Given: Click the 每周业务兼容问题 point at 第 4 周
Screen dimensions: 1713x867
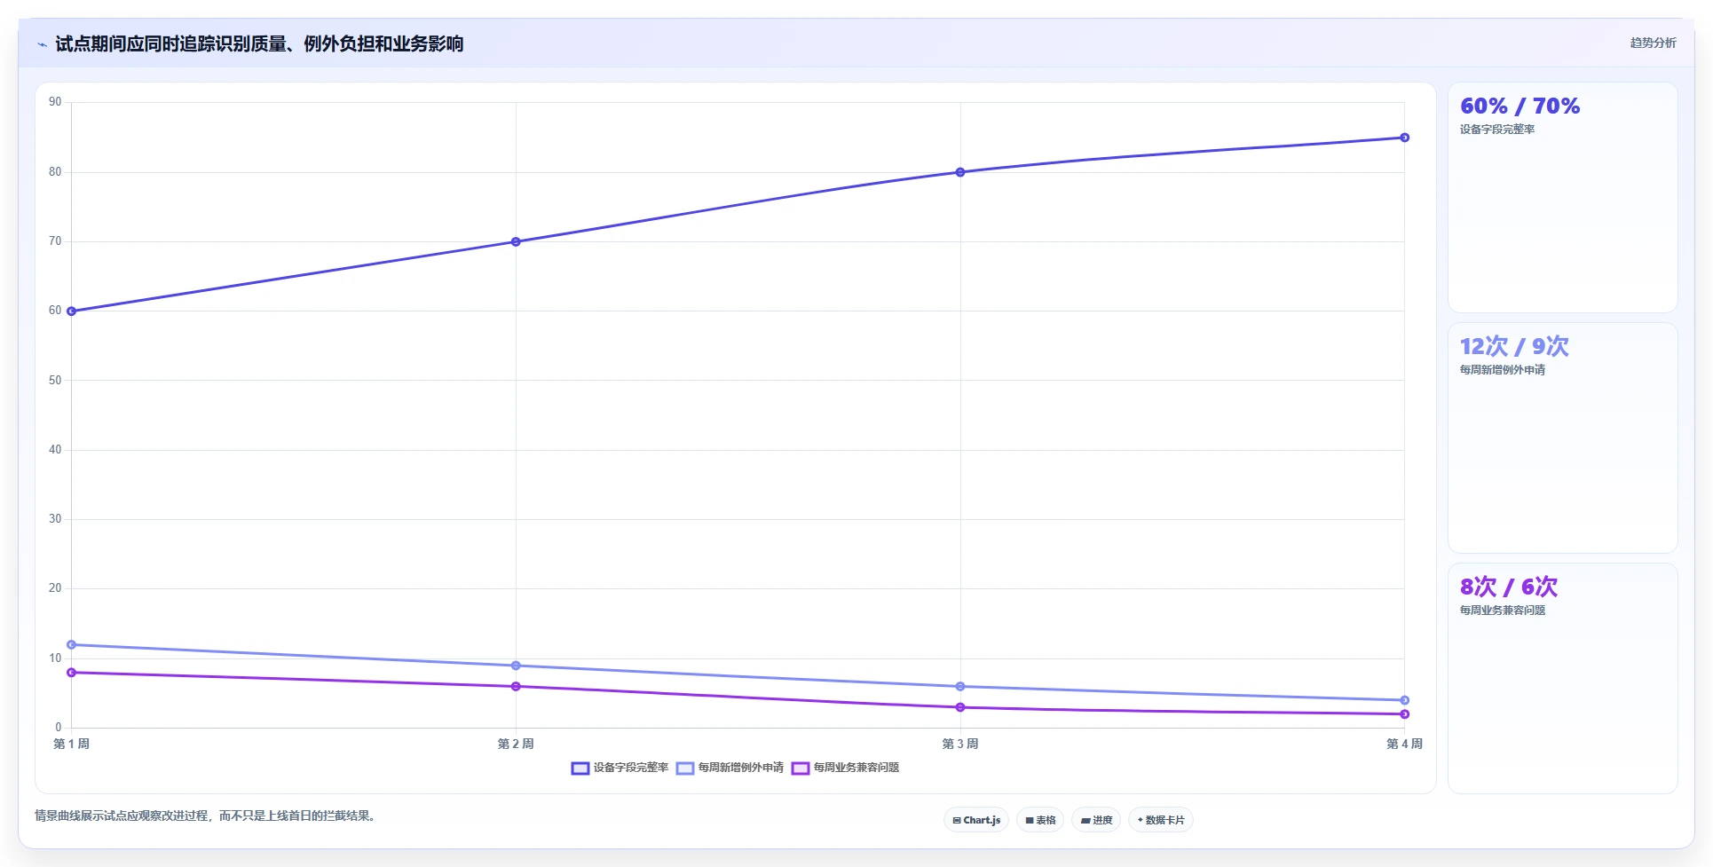Looking at the screenshot, I should 1405,714.
